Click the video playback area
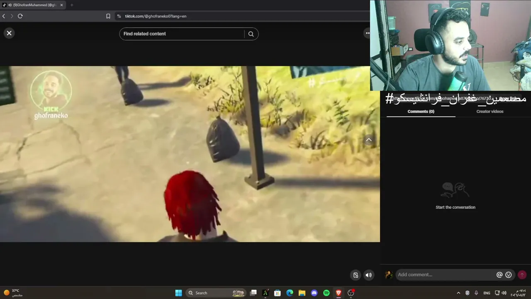Viewport: 531px width, 299px height. (x=190, y=154)
